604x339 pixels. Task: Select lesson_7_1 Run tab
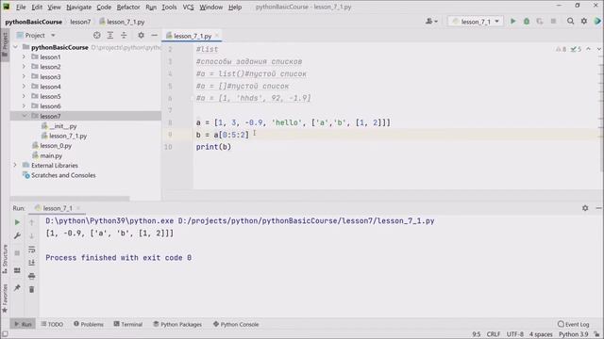58,208
